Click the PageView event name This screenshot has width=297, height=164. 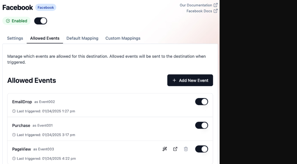[21, 149]
